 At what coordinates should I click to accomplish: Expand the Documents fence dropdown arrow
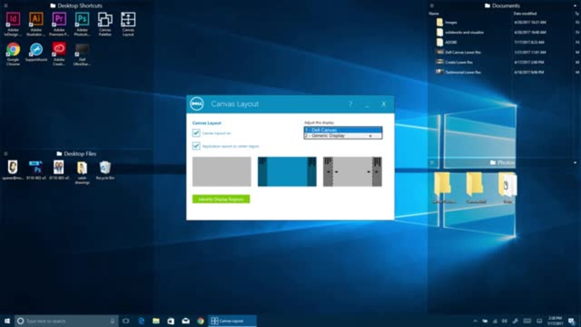(x=575, y=6)
